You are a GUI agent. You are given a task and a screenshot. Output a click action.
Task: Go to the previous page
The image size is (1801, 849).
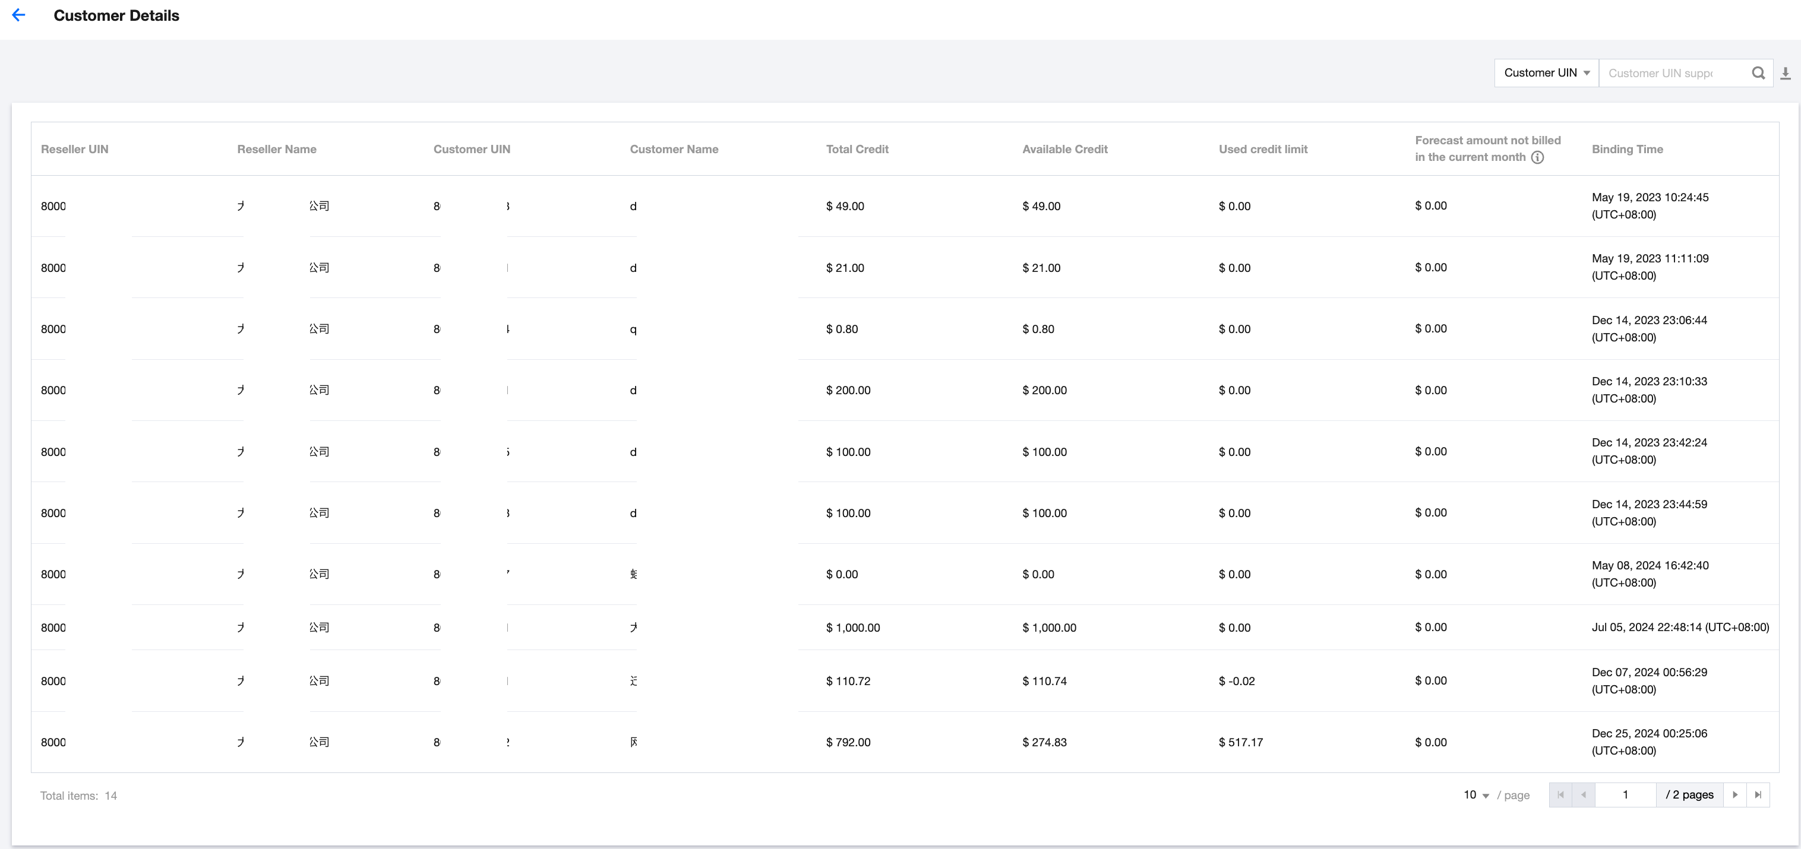click(x=1584, y=794)
